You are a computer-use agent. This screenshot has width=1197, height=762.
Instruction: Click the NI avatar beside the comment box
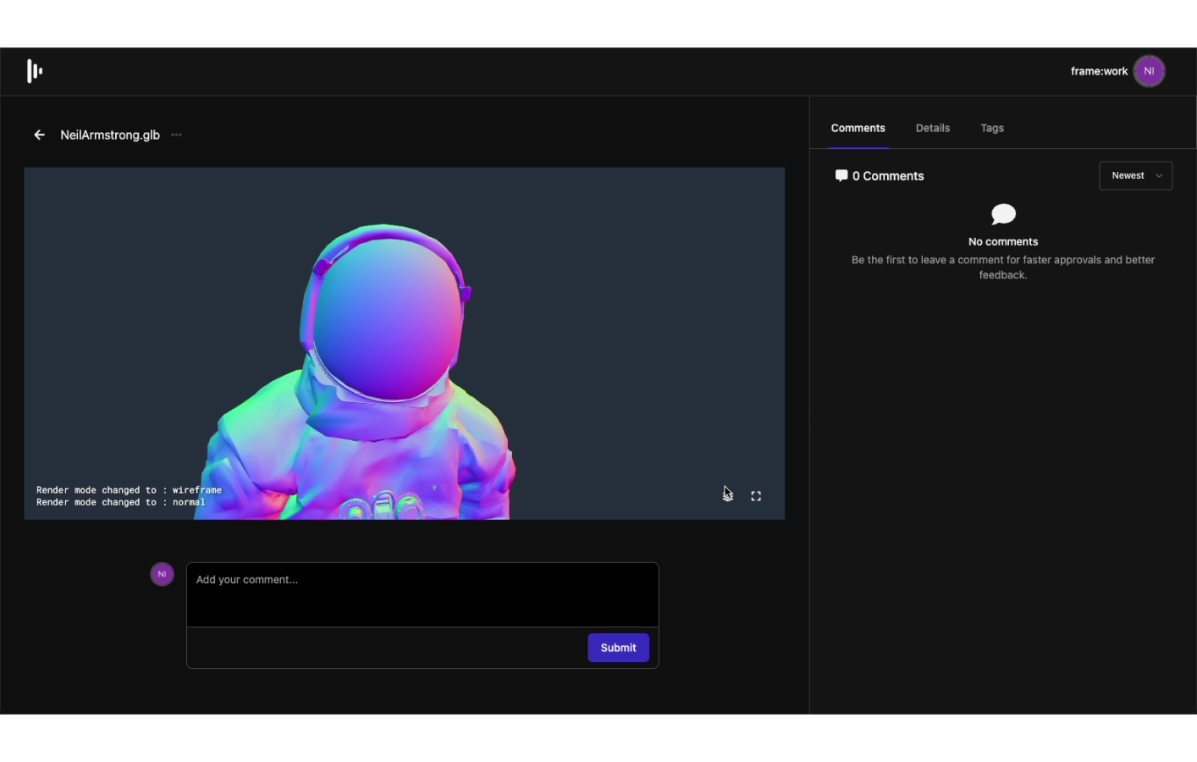[x=162, y=574]
